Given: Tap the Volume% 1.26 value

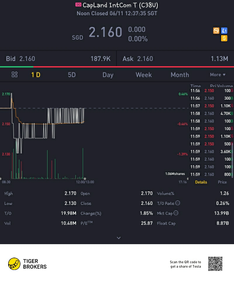Looking at the screenshot, I should coord(224,193).
